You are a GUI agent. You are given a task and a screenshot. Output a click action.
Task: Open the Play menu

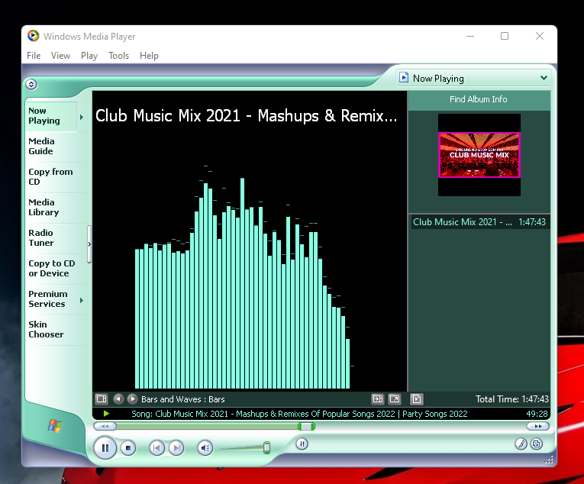(x=89, y=56)
